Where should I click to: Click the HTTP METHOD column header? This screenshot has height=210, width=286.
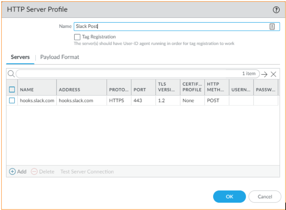coord(217,87)
